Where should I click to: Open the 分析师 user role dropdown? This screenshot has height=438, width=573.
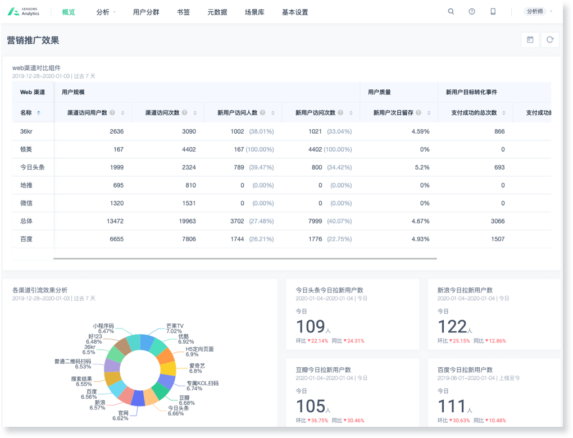[538, 12]
